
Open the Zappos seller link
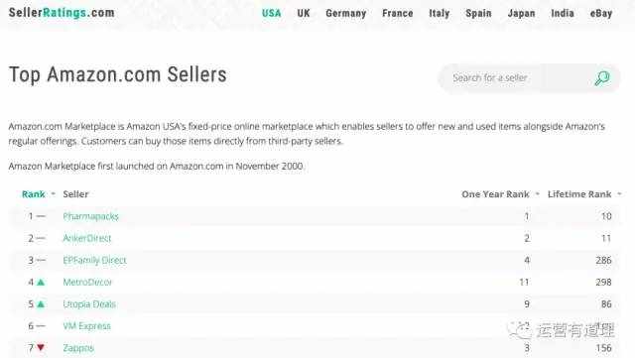[78, 348]
